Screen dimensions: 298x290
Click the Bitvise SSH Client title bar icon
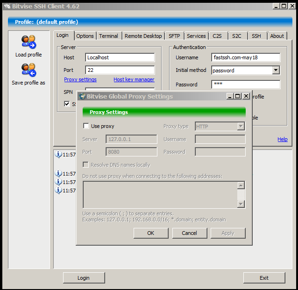pos(7,6)
